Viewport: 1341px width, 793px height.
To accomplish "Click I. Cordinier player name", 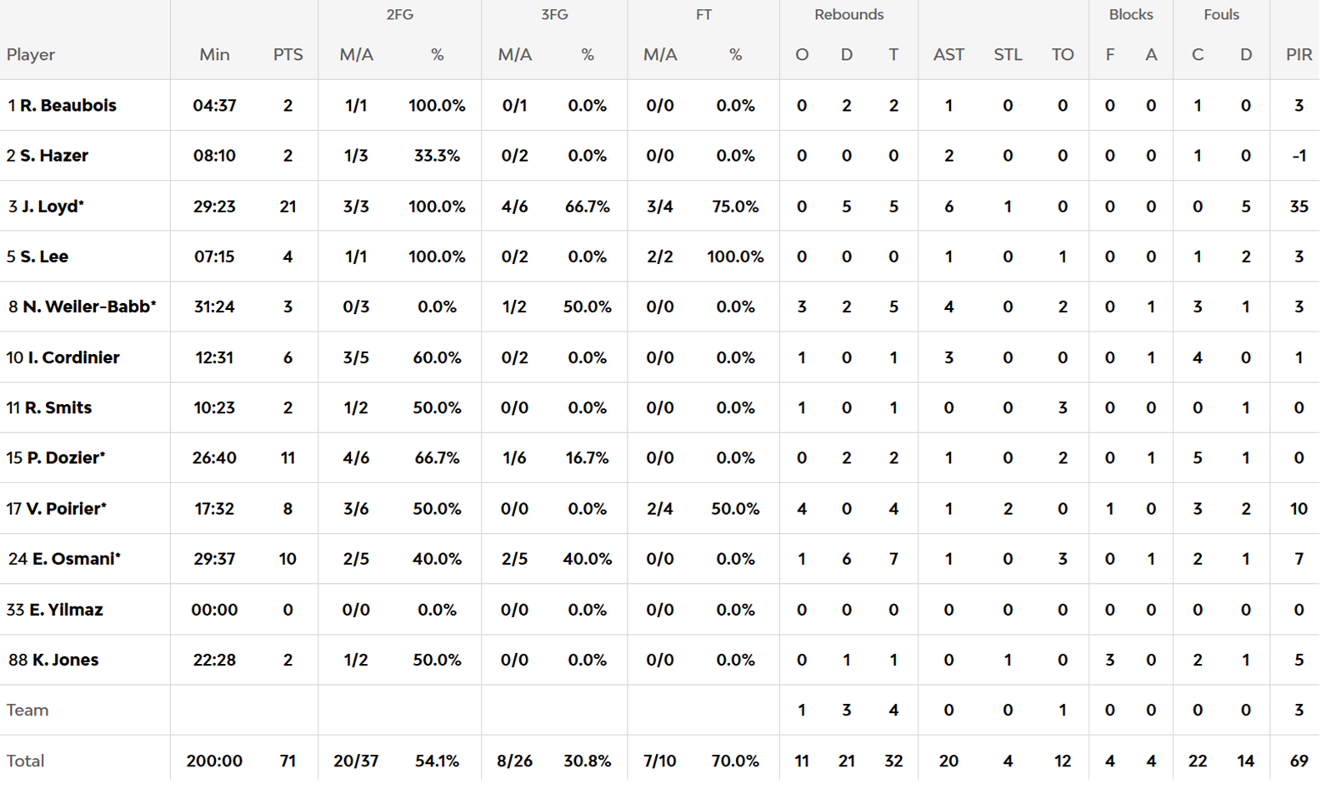I will click(x=73, y=357).
